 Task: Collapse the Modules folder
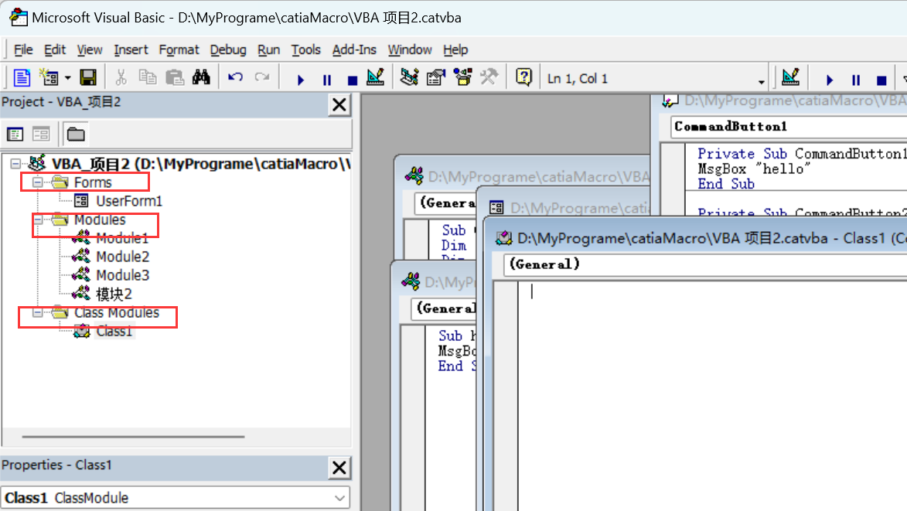point(38,220)
